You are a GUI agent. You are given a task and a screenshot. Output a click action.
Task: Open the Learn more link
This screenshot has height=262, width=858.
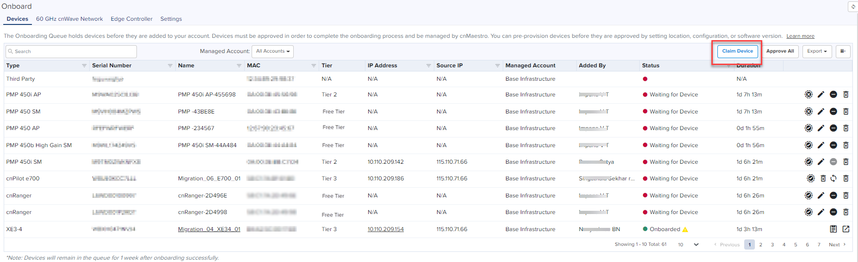click(800, 36)
